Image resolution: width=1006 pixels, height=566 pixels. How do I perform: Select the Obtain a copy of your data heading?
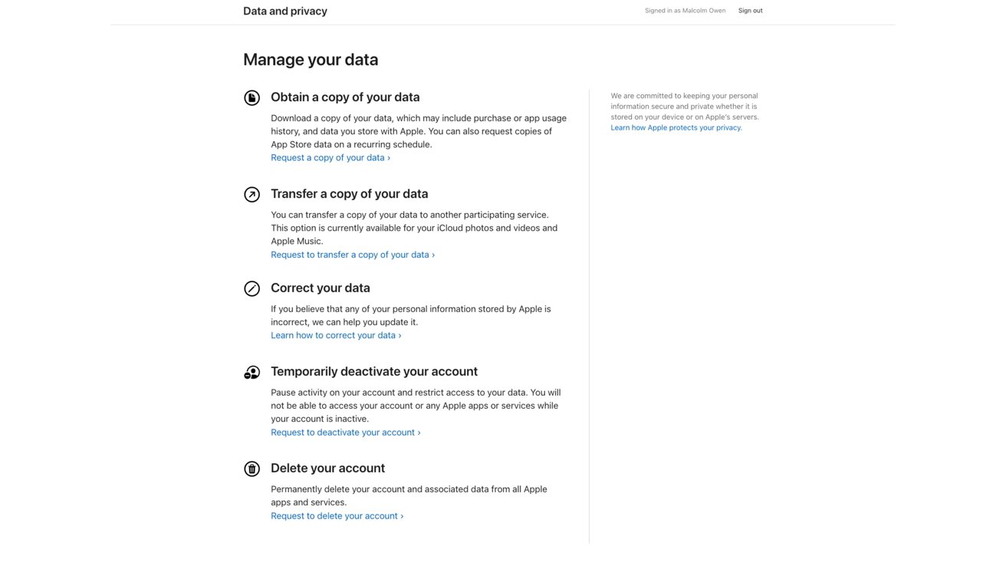point(345,97)
